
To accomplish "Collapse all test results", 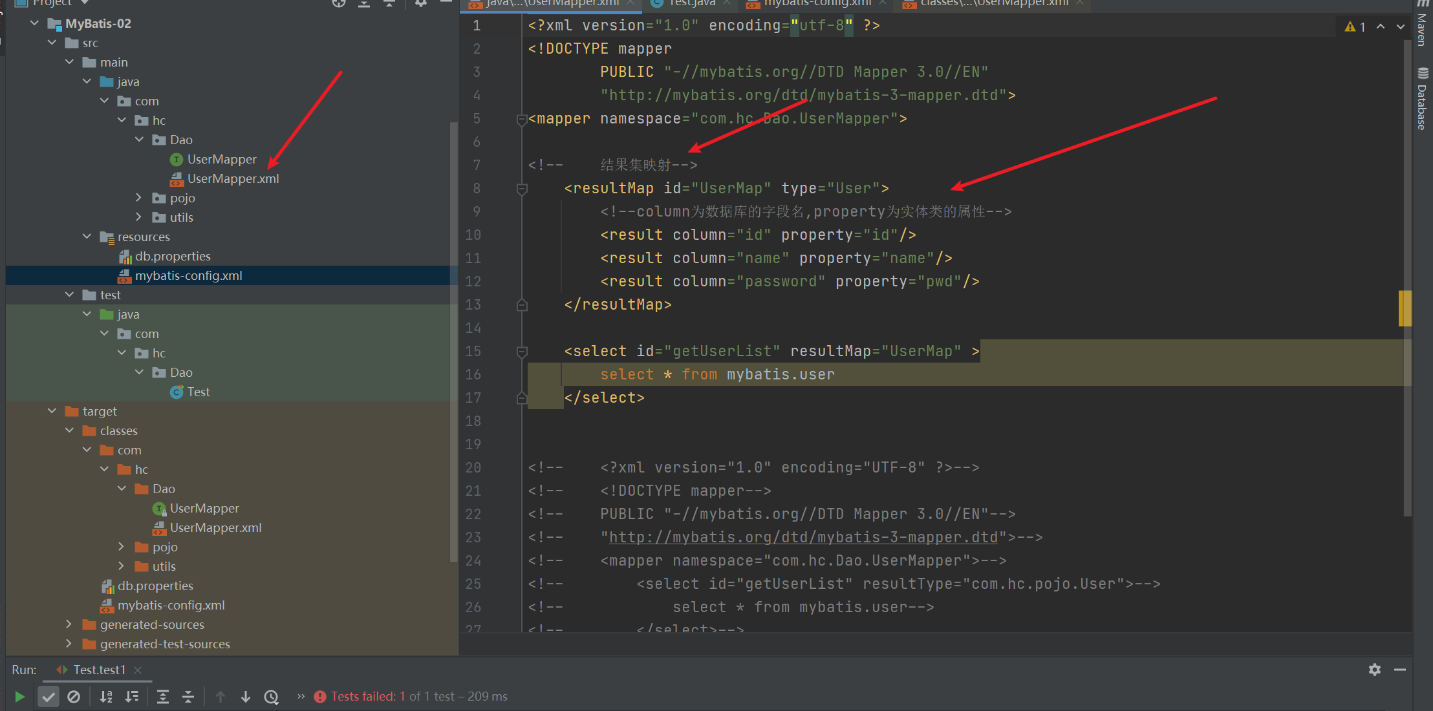I will click(188, 697).
